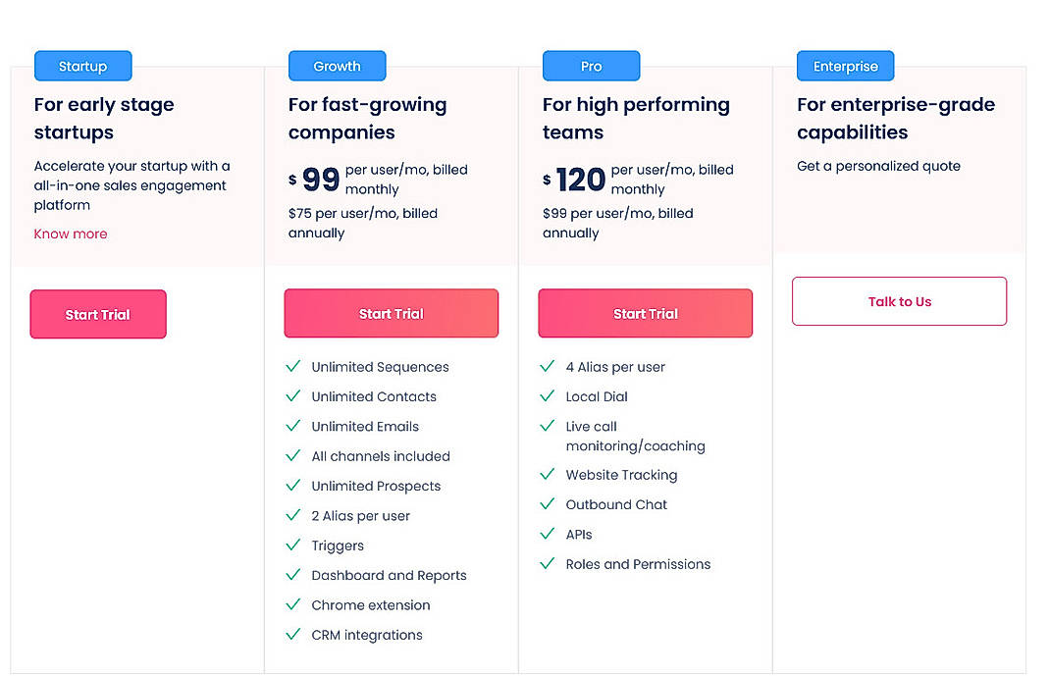This screenshot has height=676, width=1050.
Task: Click the Growth plan badge
Action: tap(337, 66)
